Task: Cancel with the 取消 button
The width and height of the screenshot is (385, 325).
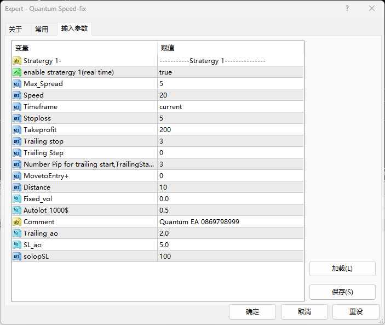Action: pos(304,312)
